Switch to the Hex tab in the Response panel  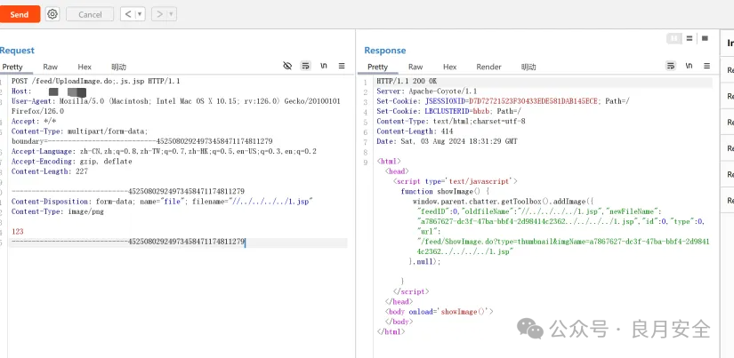(450, 67)
